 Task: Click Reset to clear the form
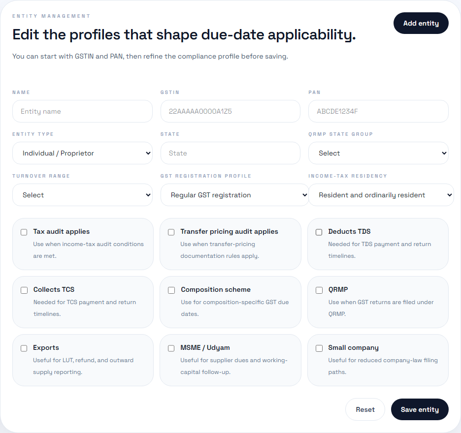(x=365, y=409)
